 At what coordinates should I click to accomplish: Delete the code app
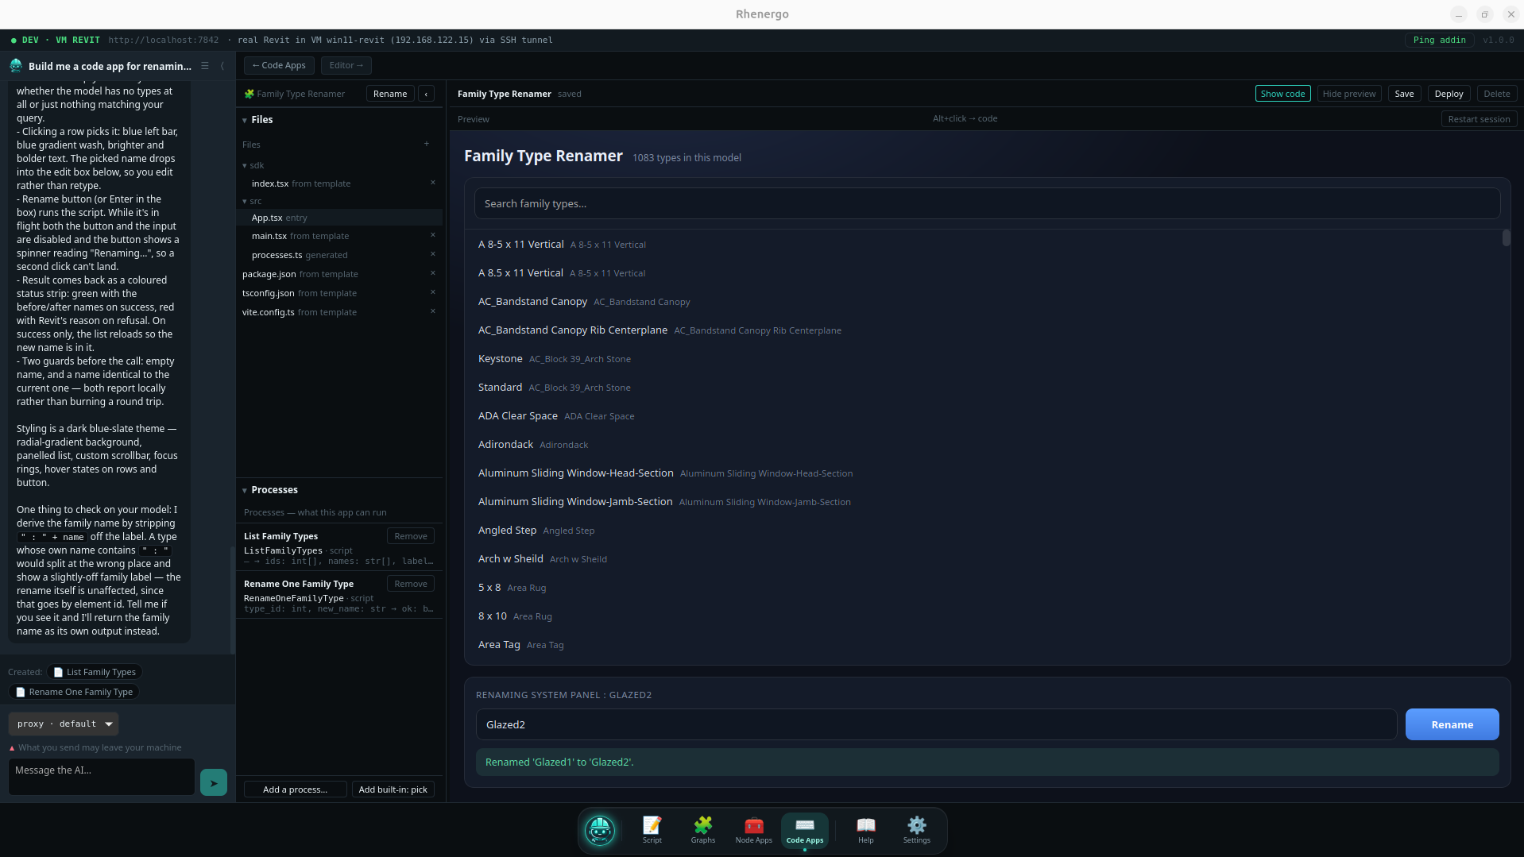click(1497, 94)
